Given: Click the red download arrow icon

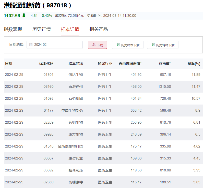Looking at the screenshot, I should click(x=94, y=45).
